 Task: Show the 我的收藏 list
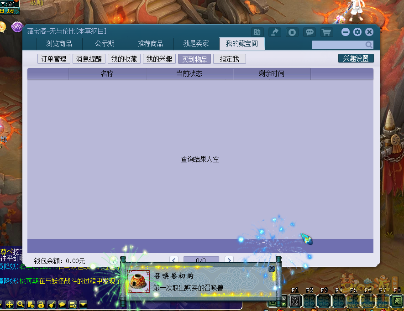(124, 59)
